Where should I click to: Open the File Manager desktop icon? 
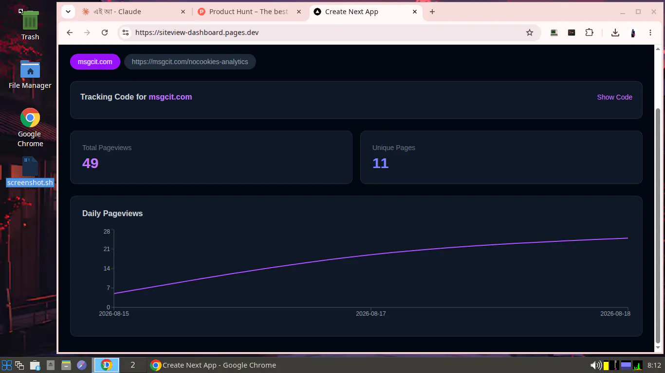tap(30, 74)
